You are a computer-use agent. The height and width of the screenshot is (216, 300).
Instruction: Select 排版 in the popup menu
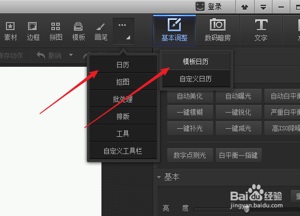coord(123,116)
